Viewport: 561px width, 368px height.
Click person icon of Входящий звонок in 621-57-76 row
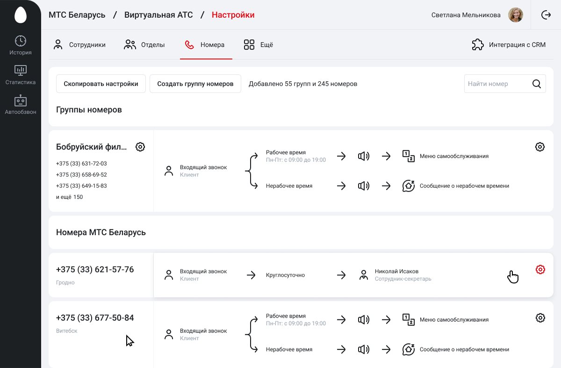pos(169,275)
